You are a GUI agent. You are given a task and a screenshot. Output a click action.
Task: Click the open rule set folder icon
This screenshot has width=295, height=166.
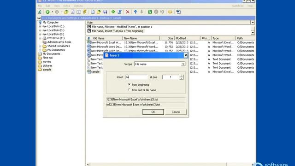pos(99,12)
